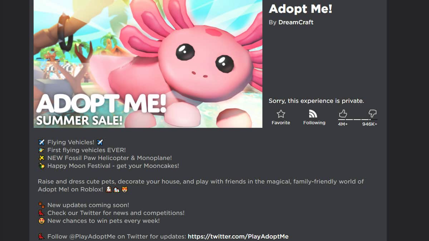The image size is (429, 241).
Task: Click the airplane emoji before Flying Vehicles
Action: tap(41, 142)
